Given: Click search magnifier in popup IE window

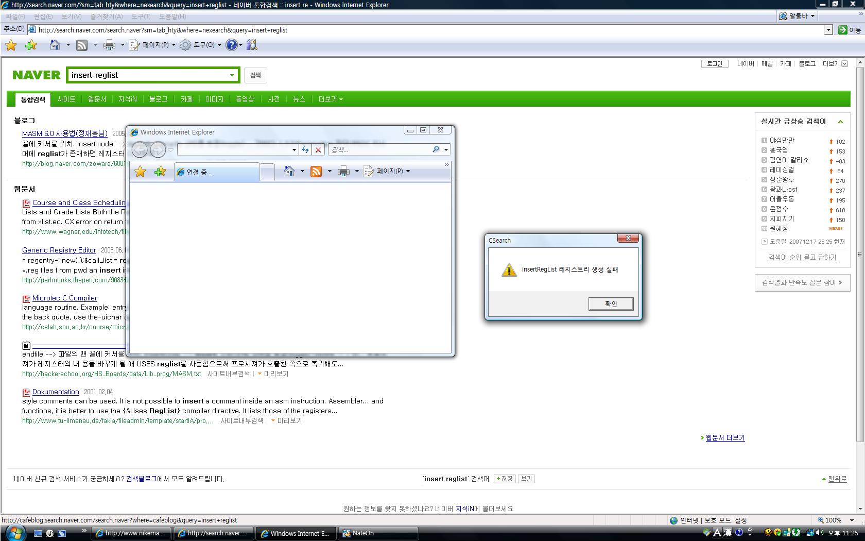Looking at the screenshot, I should coord(436,149).
